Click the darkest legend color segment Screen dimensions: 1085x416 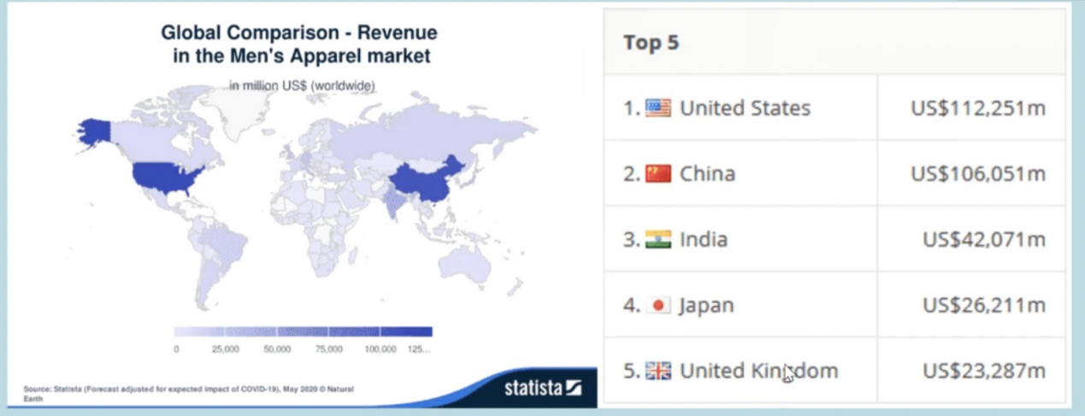(406, 331)
